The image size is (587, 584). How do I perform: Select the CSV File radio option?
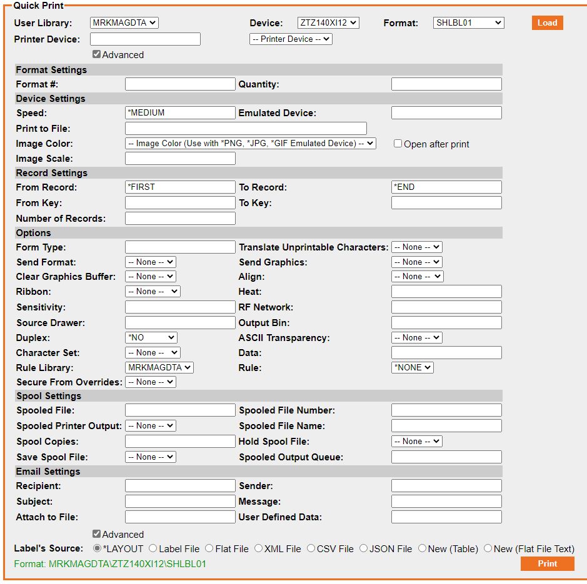coord(311,548)
